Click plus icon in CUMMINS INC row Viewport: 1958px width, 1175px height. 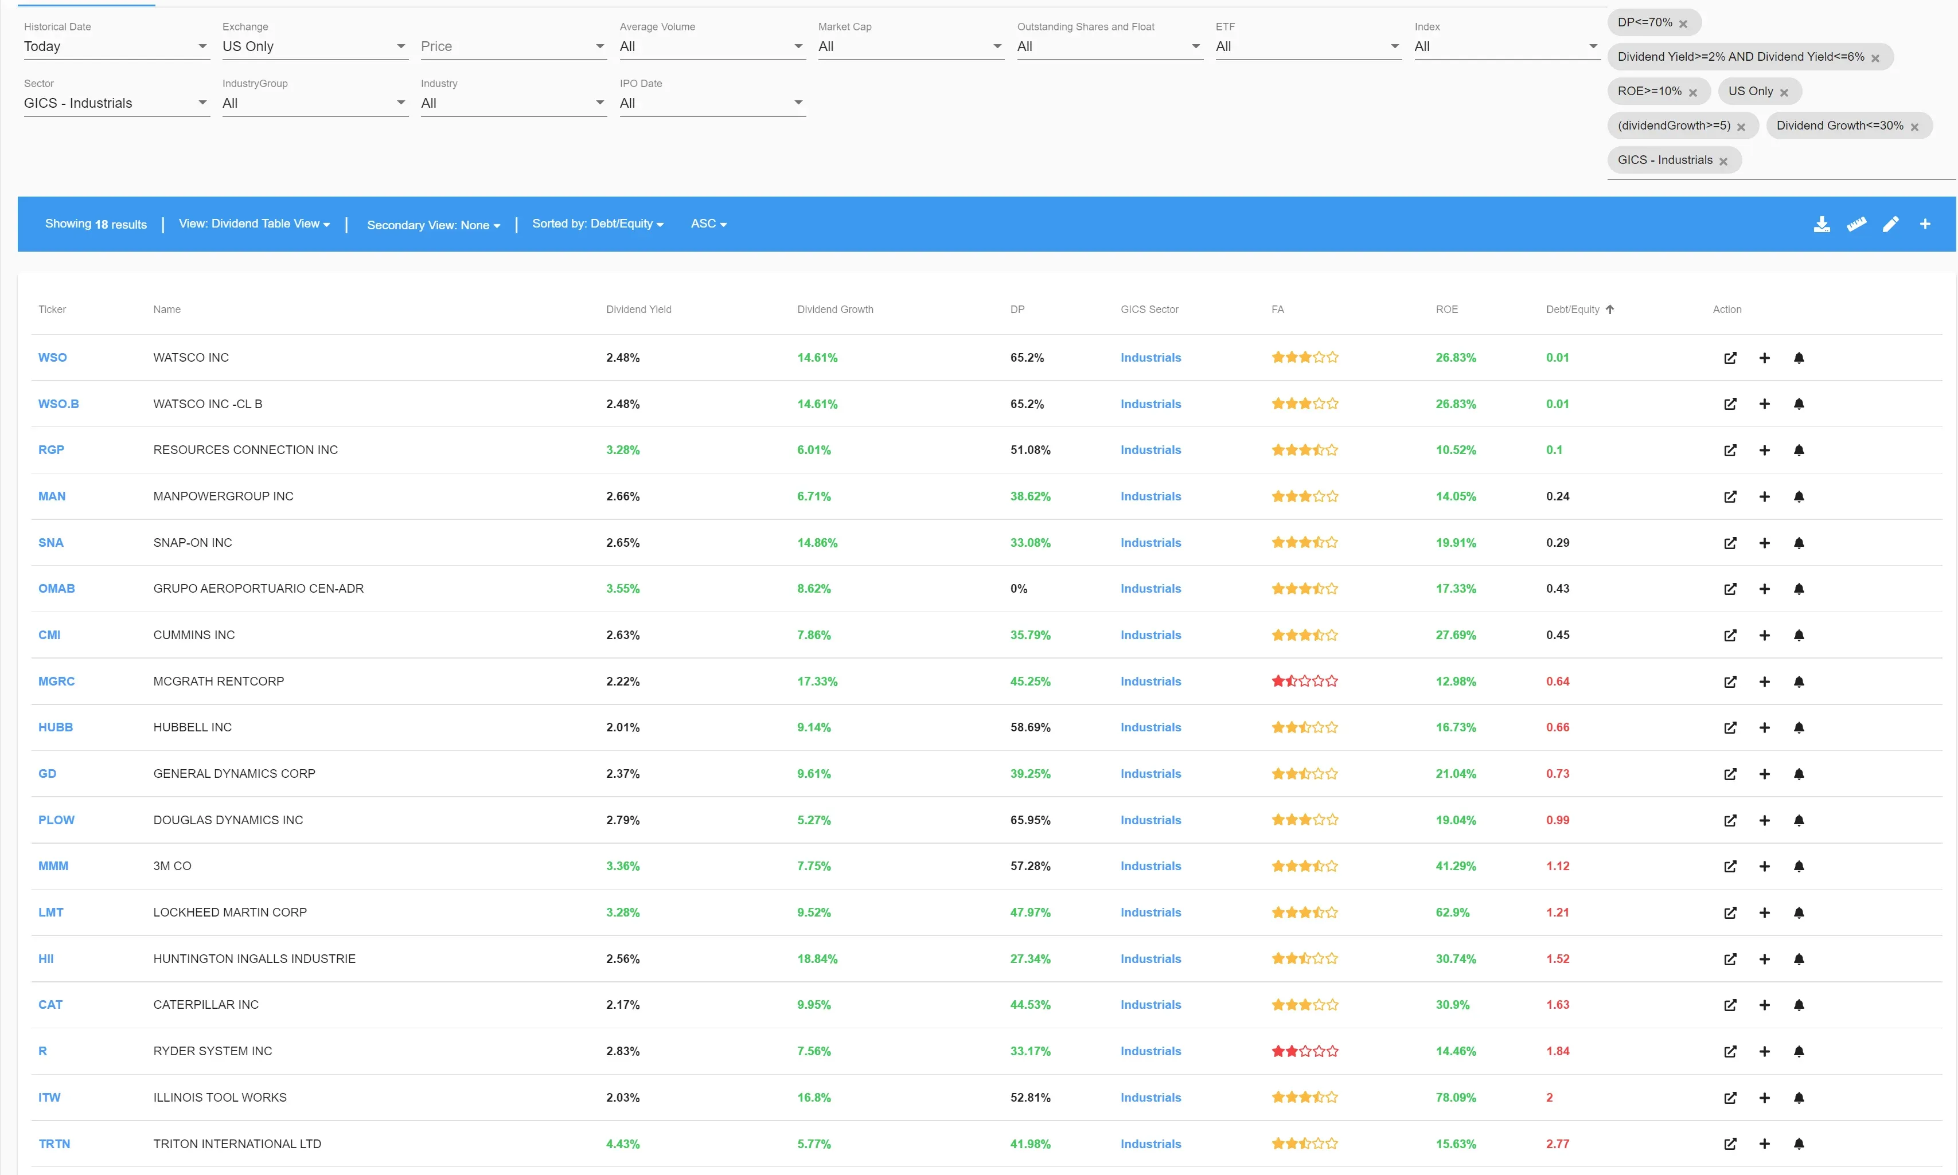tap(1764, 635)
